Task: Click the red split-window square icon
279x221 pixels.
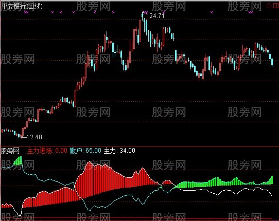Action: [x=275, y=6]
